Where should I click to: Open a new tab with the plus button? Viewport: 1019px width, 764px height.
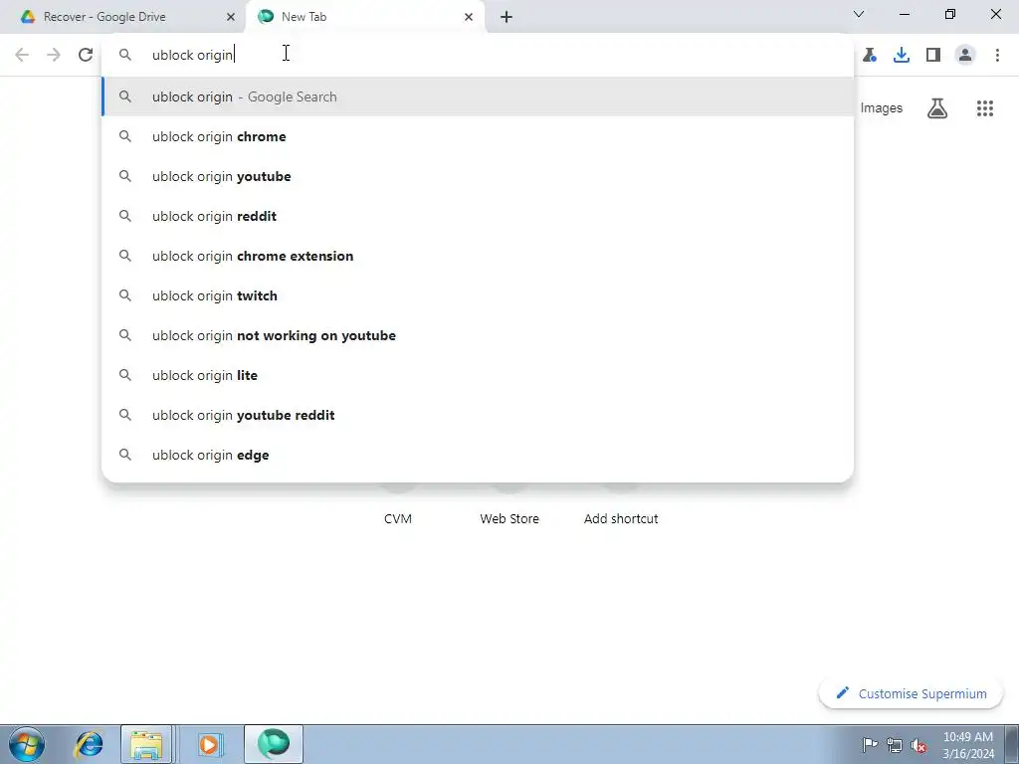click(507, 17)
